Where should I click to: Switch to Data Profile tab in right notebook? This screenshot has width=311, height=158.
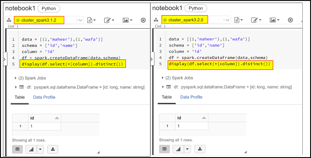[x=191, y=97]
